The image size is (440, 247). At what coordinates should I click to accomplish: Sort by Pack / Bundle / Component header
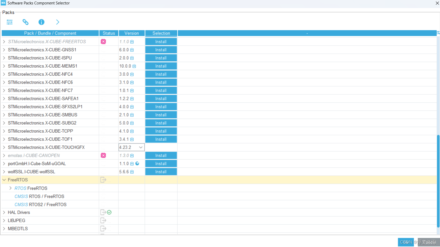coord(50,33)
